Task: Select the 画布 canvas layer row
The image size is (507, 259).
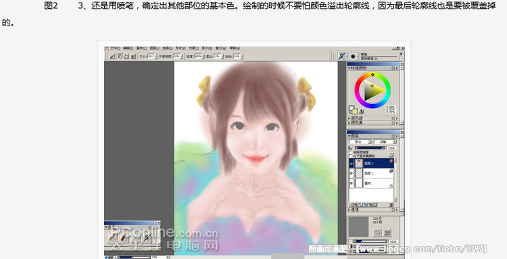Action: pos(371,183)
